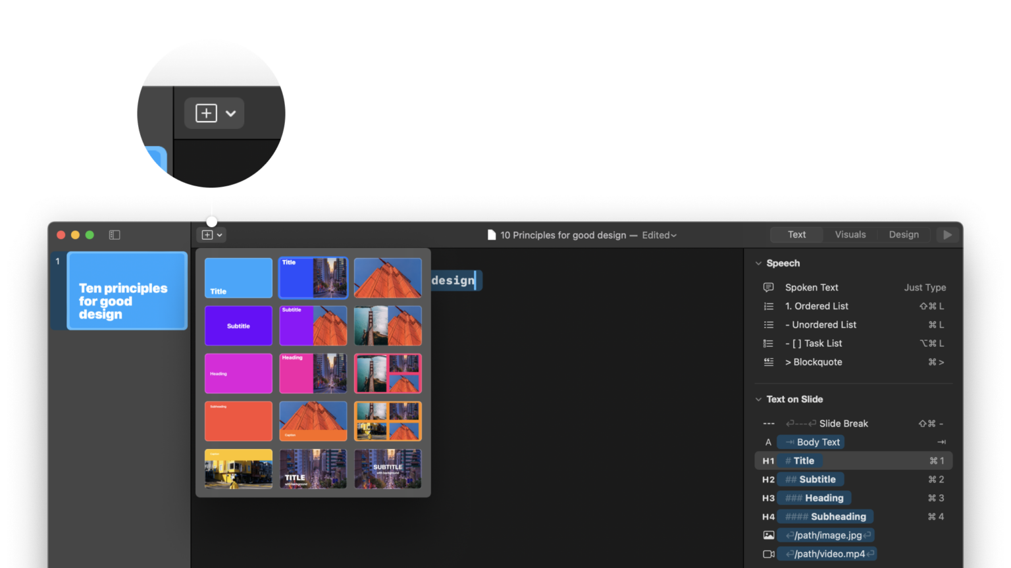Select the Spoken Text speech bubble icon
This screenshot has height=568, width=1011.
[x=768, y=287]
